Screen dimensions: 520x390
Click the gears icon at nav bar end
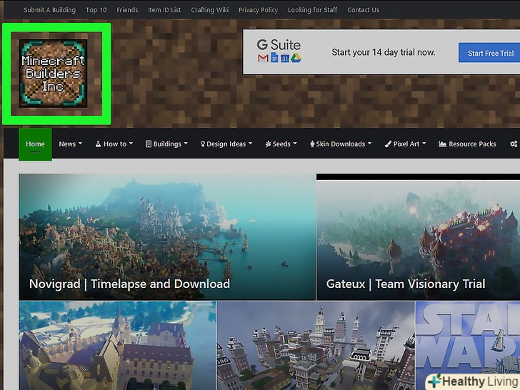514,144
